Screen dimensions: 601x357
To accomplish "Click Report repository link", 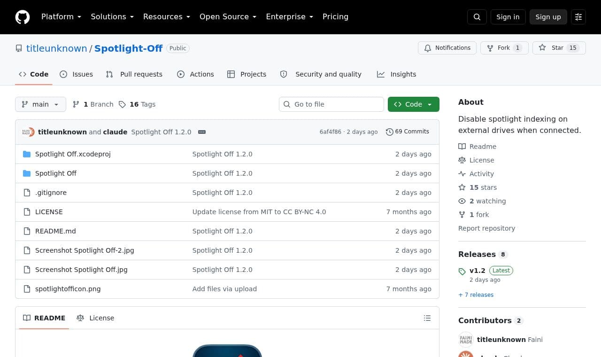I will (486, 228).
